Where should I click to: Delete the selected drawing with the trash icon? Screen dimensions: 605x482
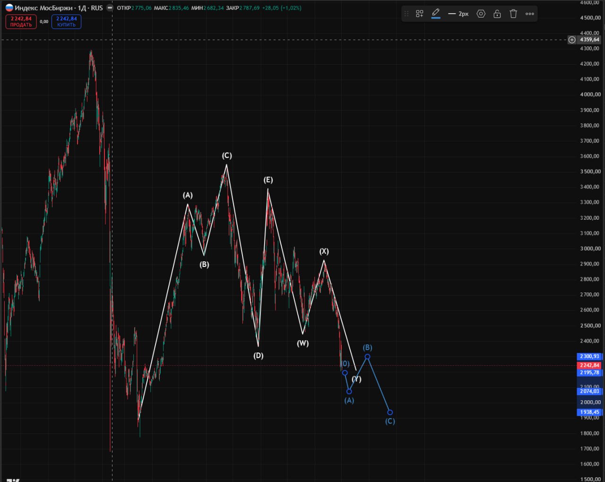coord(513,14)
